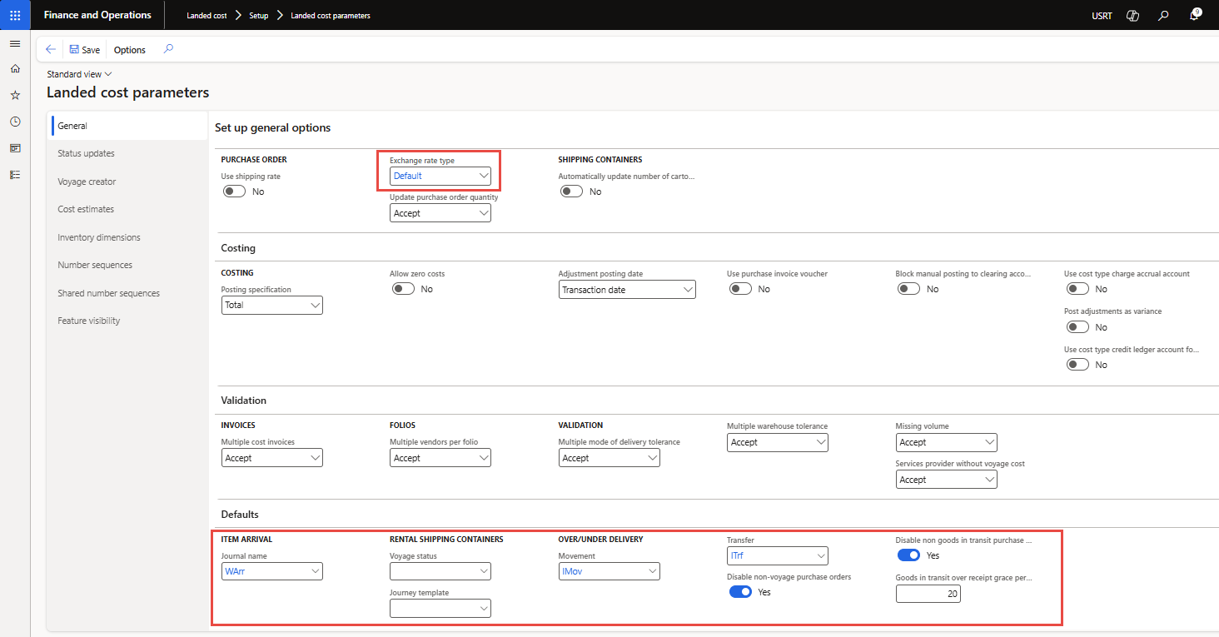Image resolution: width=1219 pixels, height=637 pixels.
Task: Open Workspaces icon in left sidebar
Action: point(15,148)
